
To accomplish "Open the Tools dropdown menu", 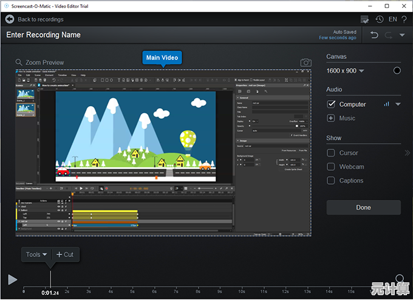I will coord(36,254).
